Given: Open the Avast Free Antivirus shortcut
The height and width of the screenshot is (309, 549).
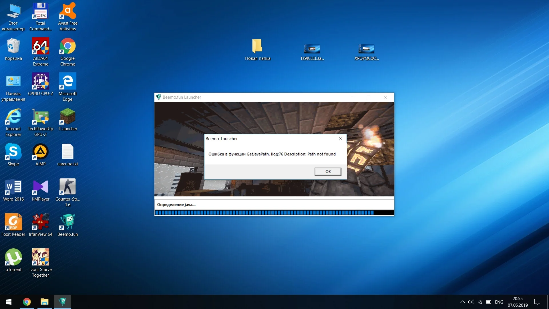Looking at the screenshot, I should [67, 11].
